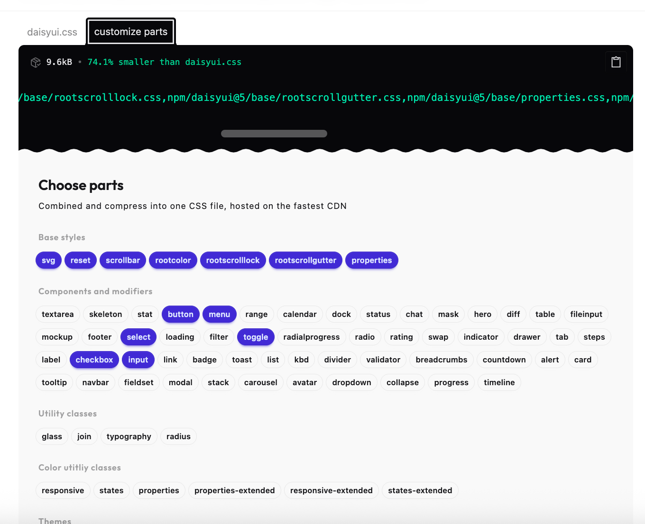
Task: Disable the button component
Action: (181, 314)
